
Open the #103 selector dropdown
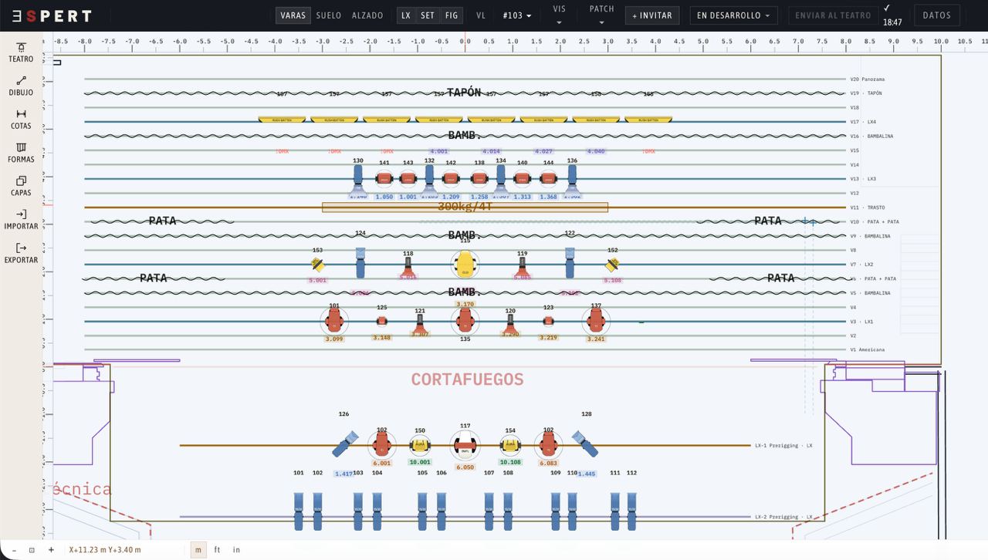click(517, 15)
